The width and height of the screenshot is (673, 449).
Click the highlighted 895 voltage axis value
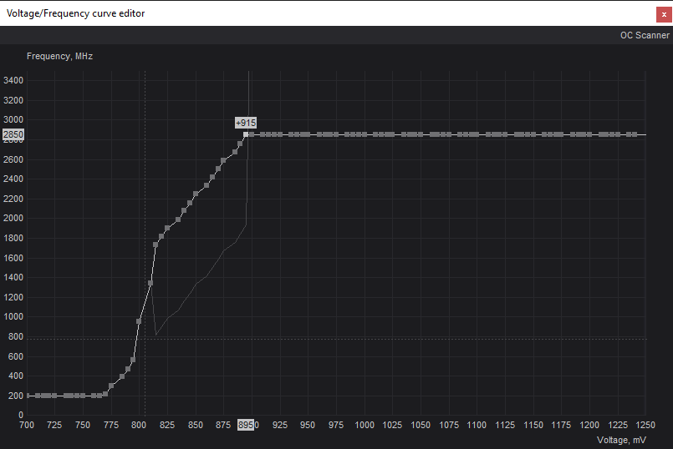coord(246,425)
